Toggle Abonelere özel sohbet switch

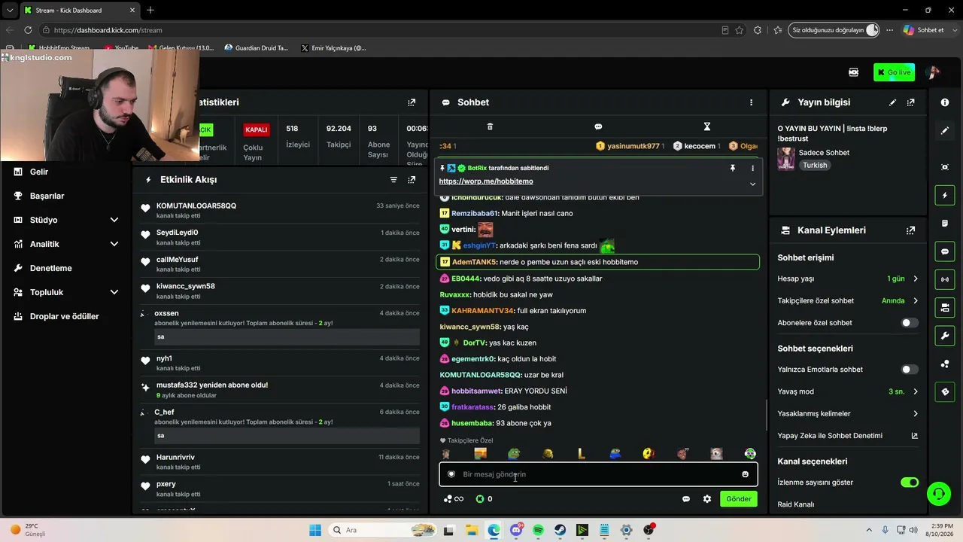(910, 323)
